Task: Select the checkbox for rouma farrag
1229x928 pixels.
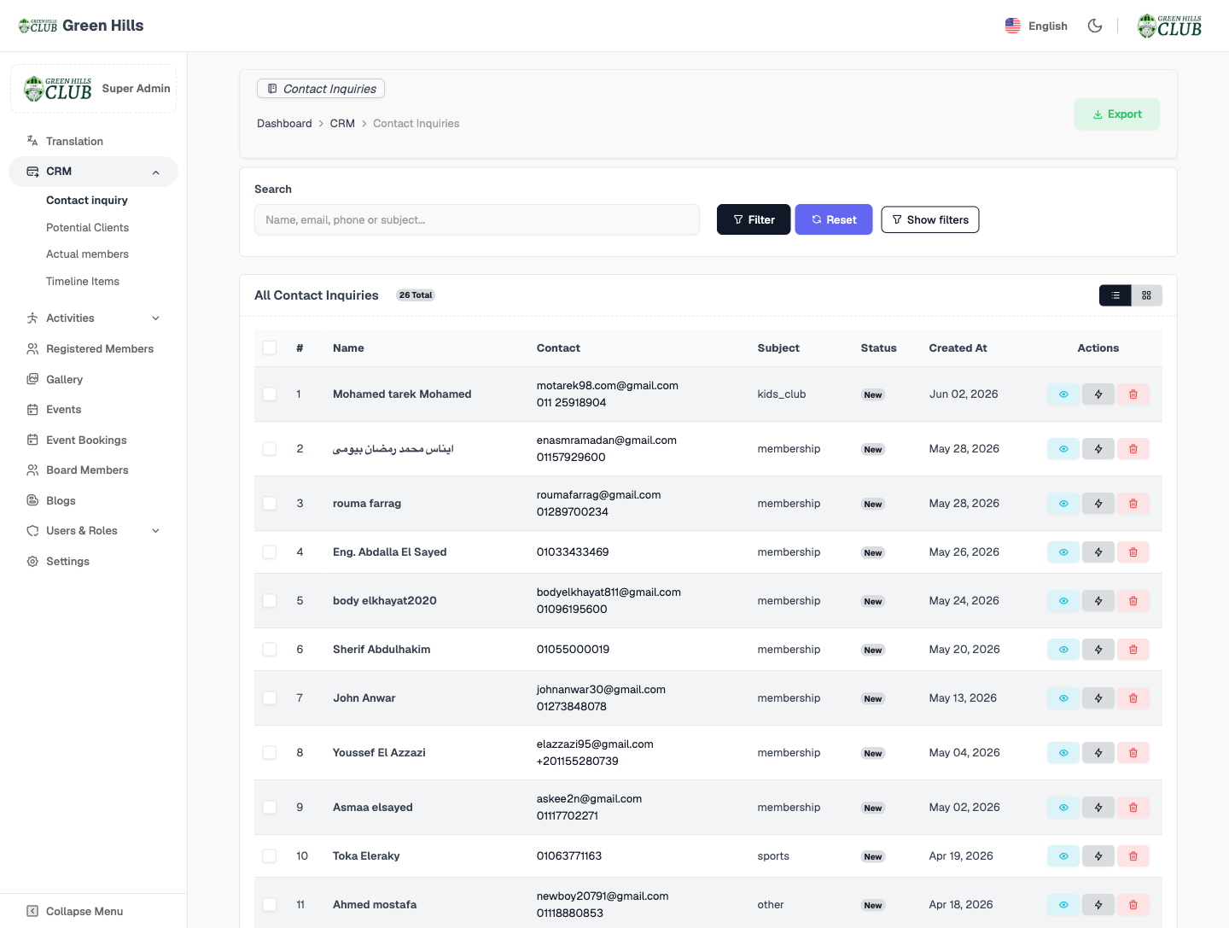Action: (270, 504)
